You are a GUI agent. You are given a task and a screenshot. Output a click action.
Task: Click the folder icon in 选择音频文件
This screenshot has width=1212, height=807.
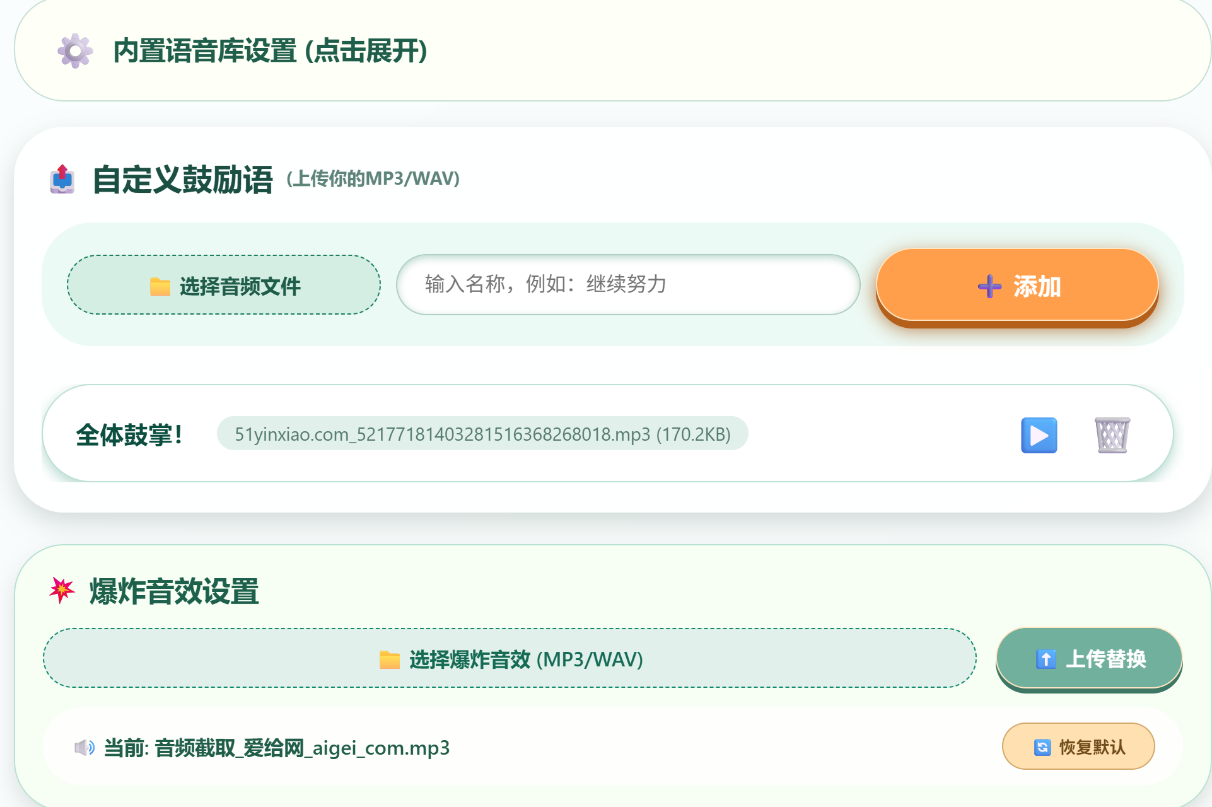[x=160, y=286]
